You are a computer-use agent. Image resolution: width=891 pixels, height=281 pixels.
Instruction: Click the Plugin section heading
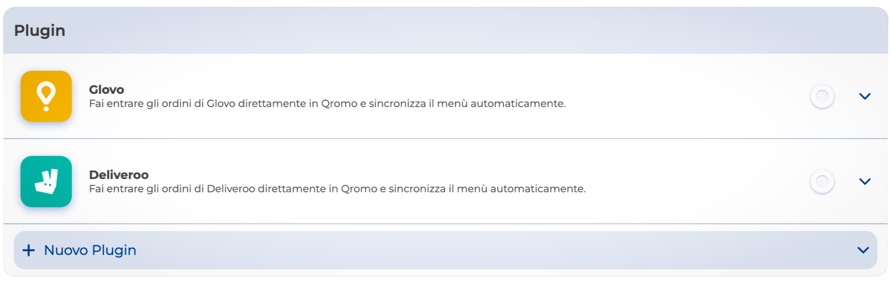(x=39, y=31)
